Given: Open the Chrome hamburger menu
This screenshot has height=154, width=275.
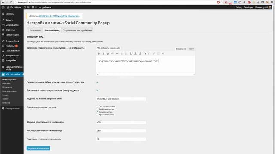Looking at the screenshot, I should coord(272,2).
